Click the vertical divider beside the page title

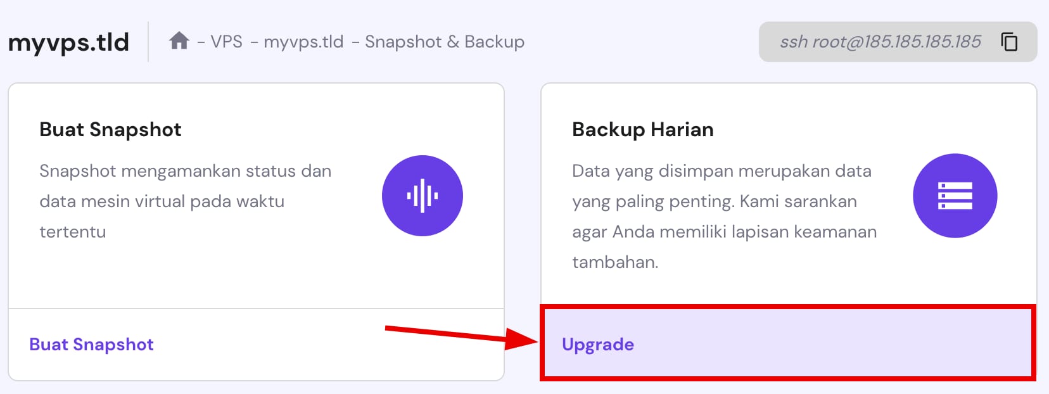148,42
